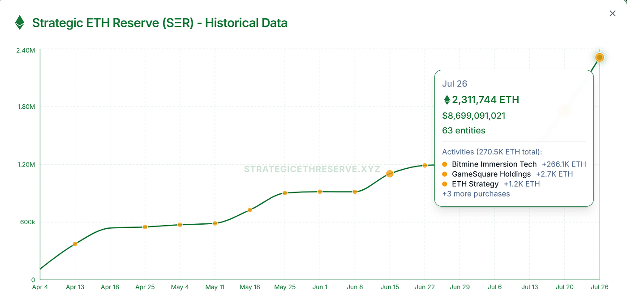Screen dimensions: 627x299
Task: Click the Jun 15 orange data point
Action: 389,174
